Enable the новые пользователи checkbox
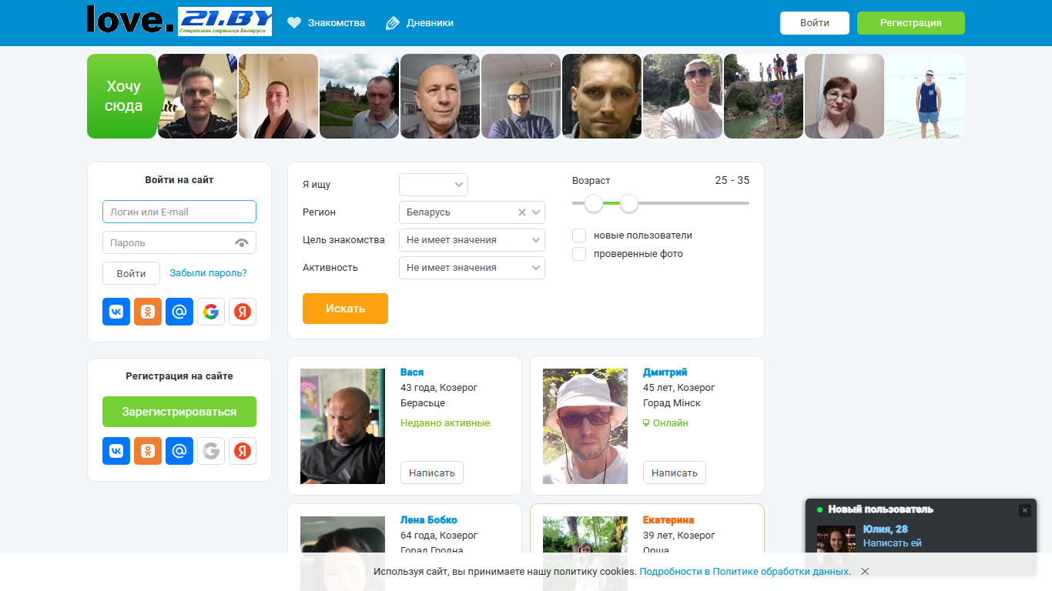 click(579, 235)
